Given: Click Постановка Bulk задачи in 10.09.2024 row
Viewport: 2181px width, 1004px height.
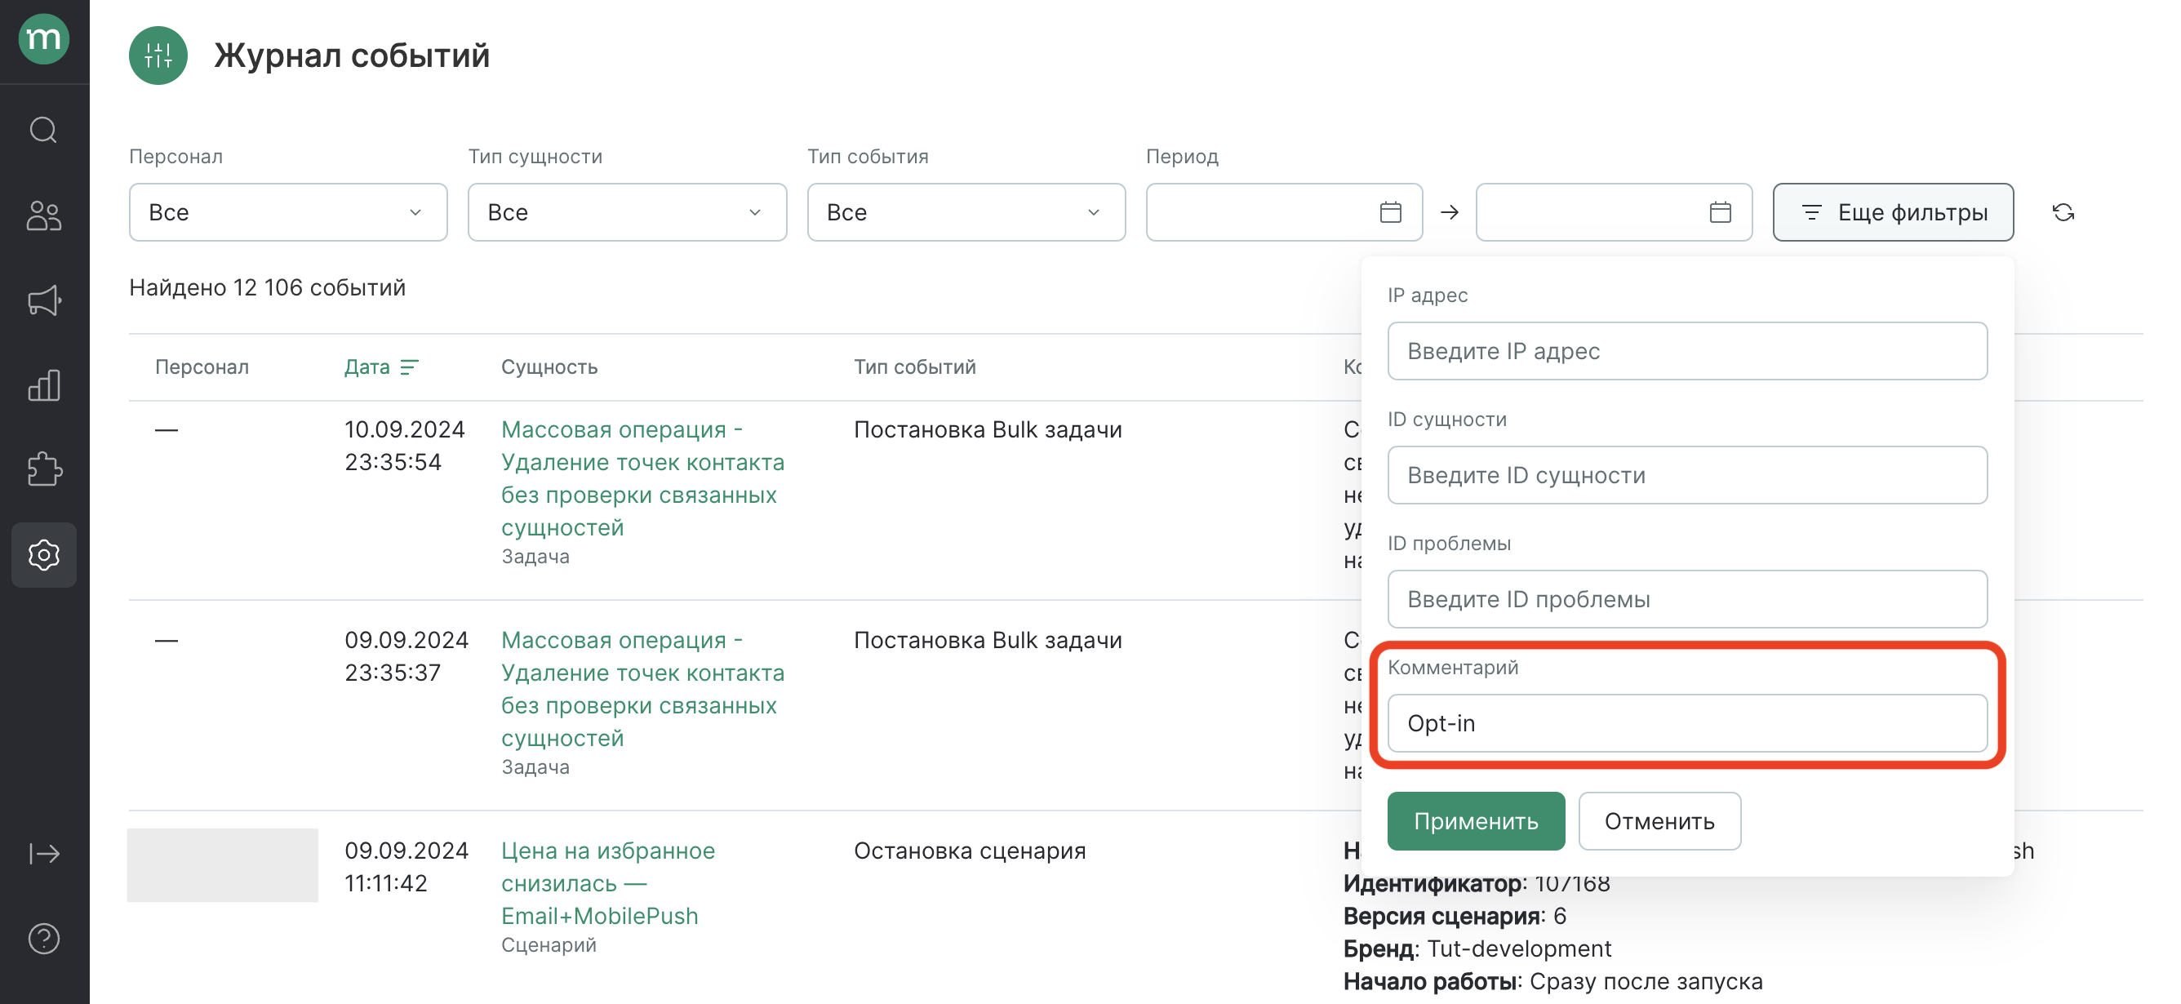Looking at the screenshot, I should (987, 430).
